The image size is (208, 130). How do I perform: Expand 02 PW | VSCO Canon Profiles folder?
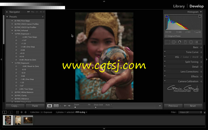click(x=12, y=24)
